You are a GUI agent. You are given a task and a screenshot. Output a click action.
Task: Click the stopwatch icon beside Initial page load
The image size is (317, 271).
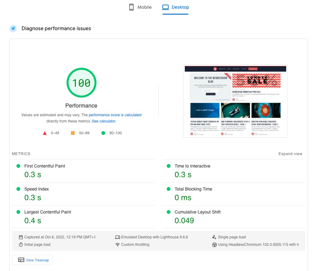(21, 245)
